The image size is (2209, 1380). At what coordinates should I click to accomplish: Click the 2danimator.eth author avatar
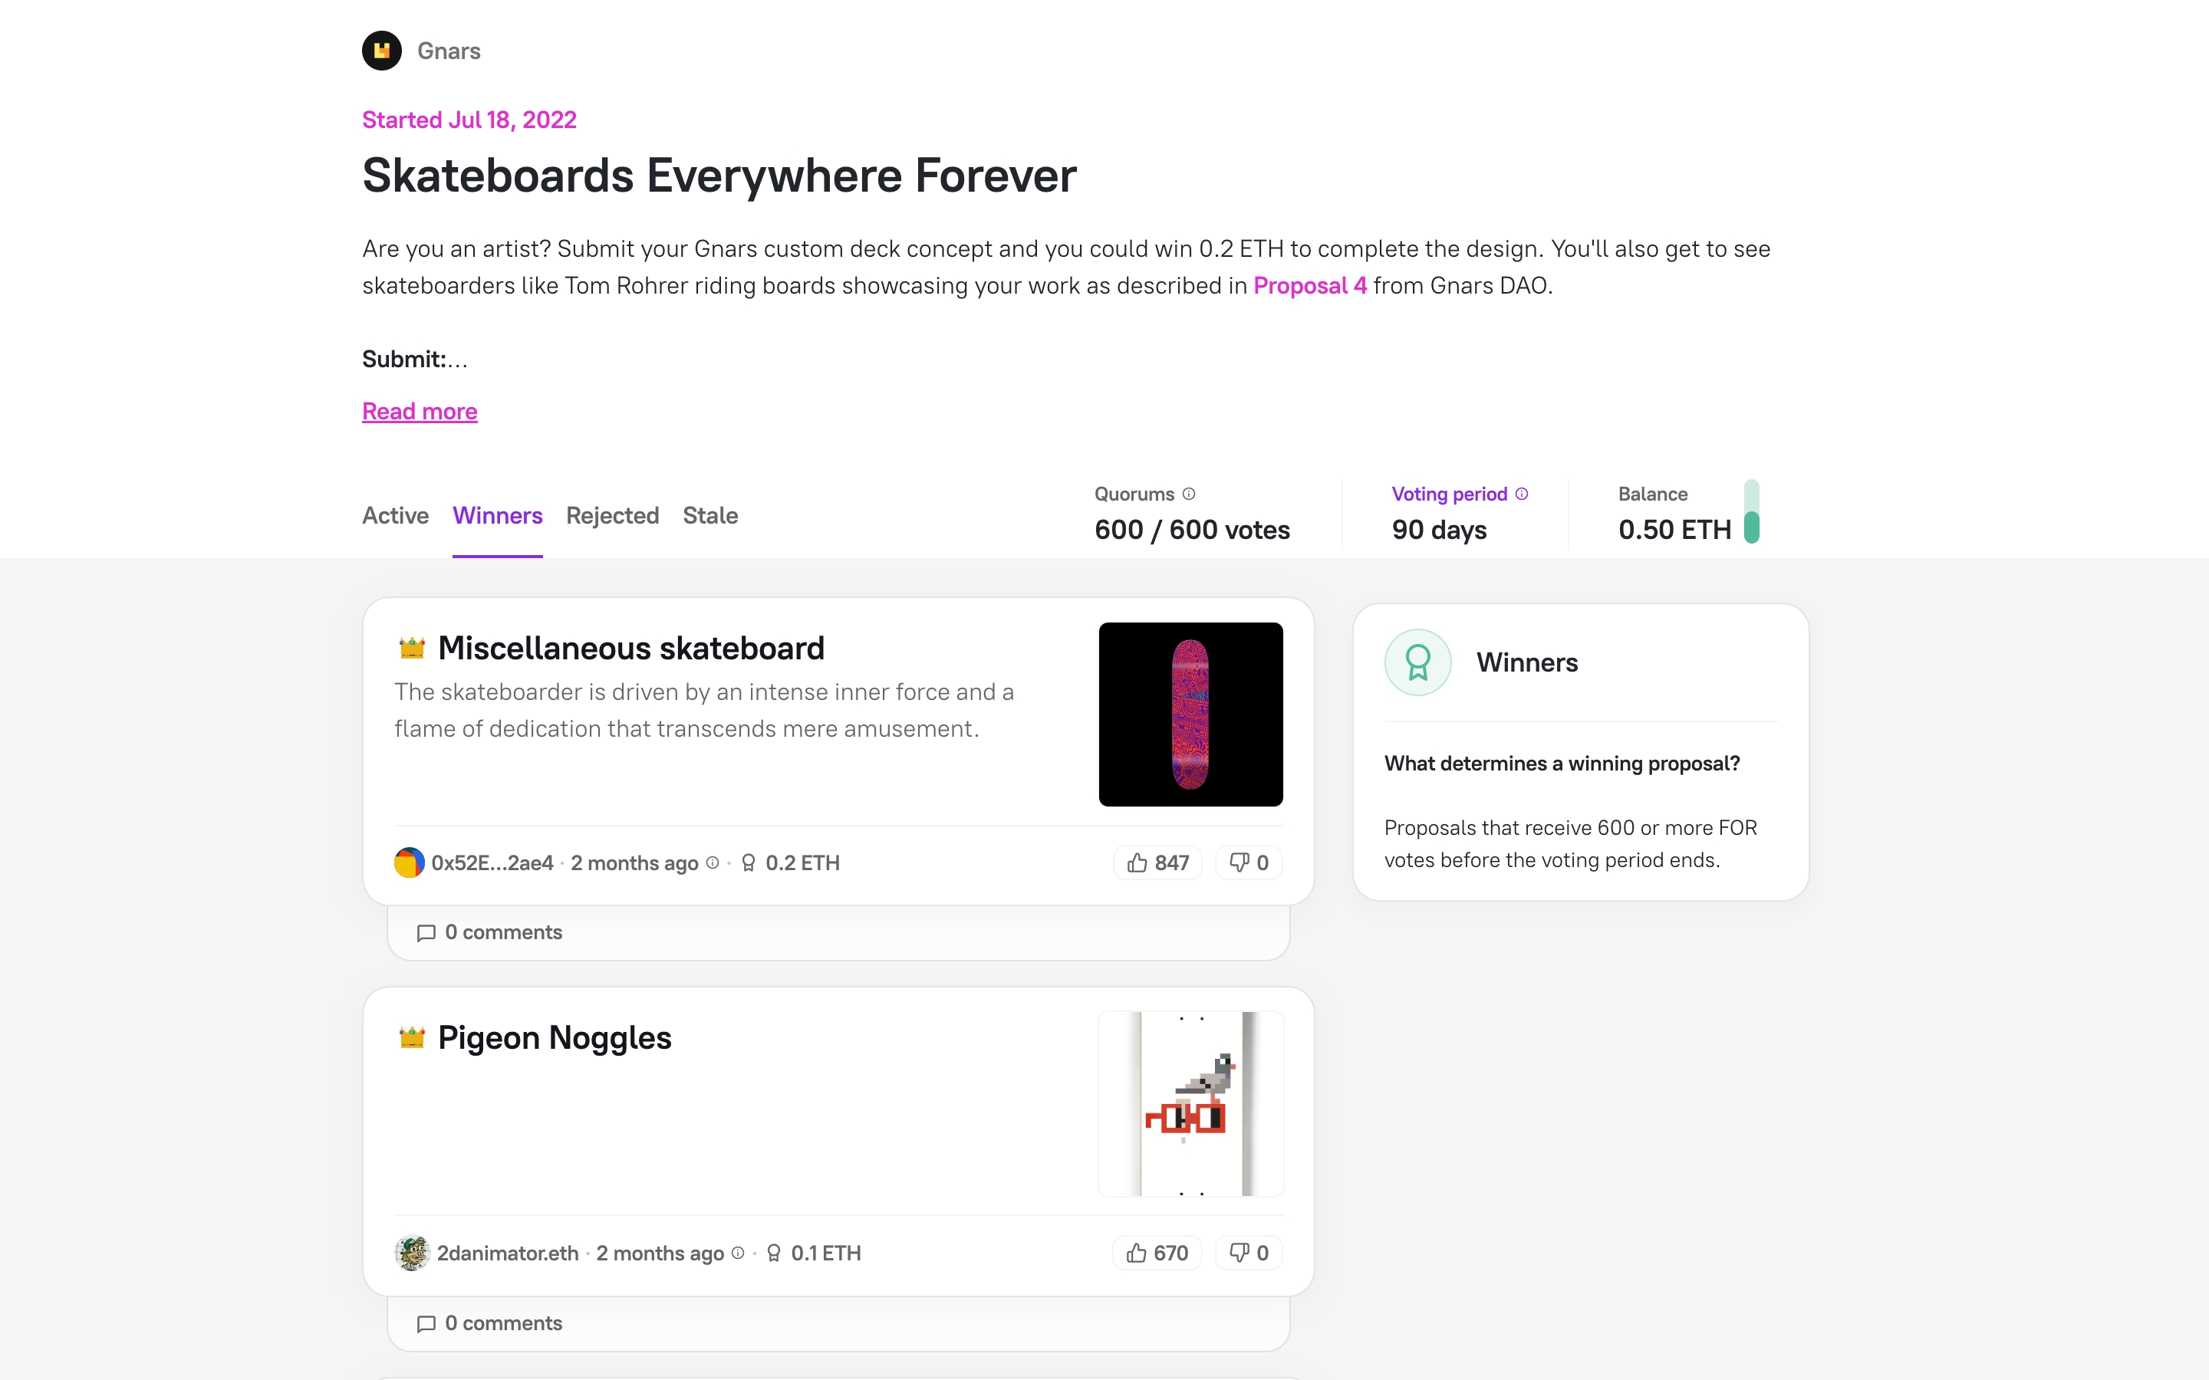point(412,1253)
